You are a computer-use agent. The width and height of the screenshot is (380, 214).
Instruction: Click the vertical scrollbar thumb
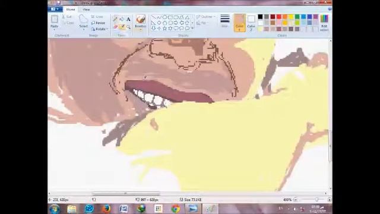point(330,146)
